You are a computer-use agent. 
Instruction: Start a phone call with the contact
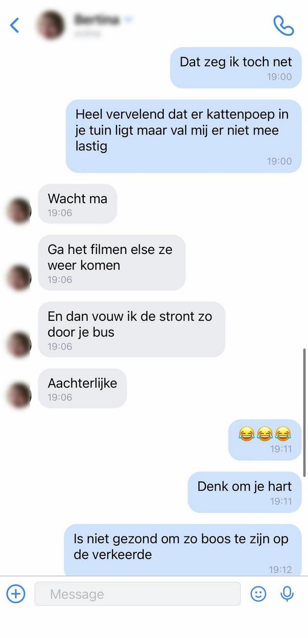(283, 25)
